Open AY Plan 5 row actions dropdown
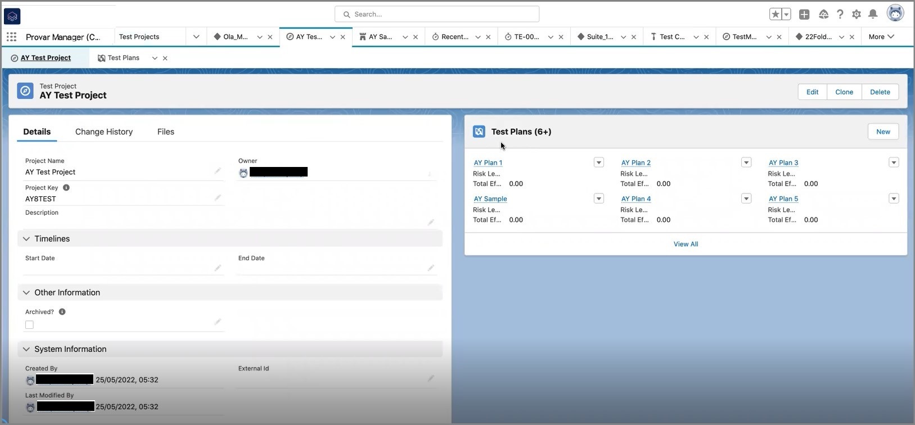The image size is (915, 425). point(894,198)
